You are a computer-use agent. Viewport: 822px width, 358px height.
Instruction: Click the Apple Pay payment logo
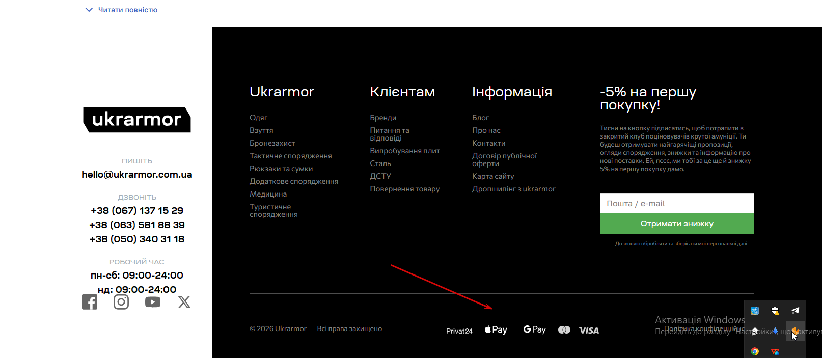tap(496, 329)
